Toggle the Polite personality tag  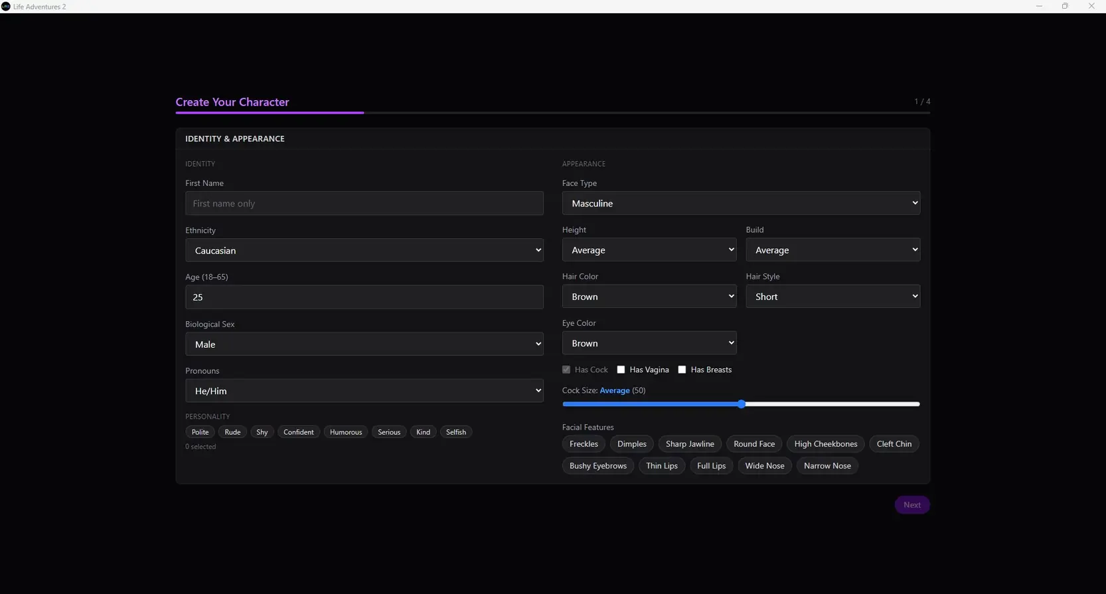click(x=200, y=432)
